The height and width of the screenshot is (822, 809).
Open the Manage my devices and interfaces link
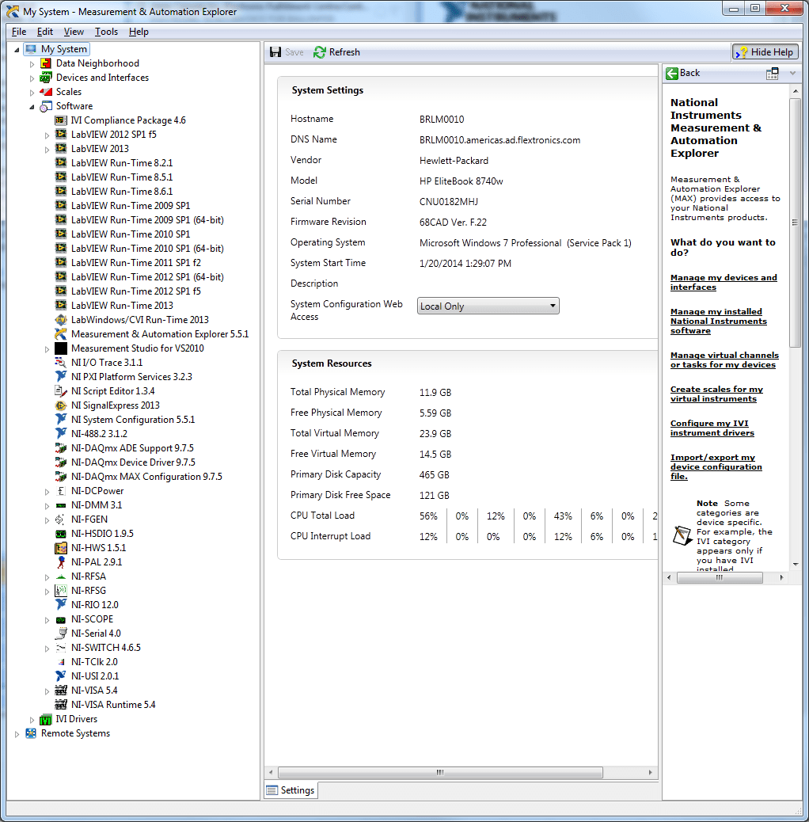coord(724,282)
